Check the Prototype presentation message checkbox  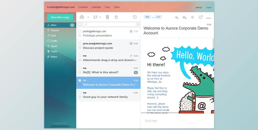(x=80, y=31)
